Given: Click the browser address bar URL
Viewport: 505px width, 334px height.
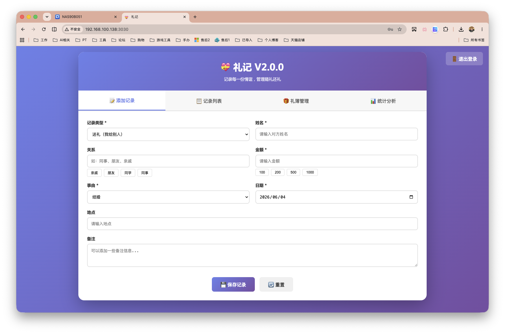Looking at the screenshot, I should tap(107, 29).
